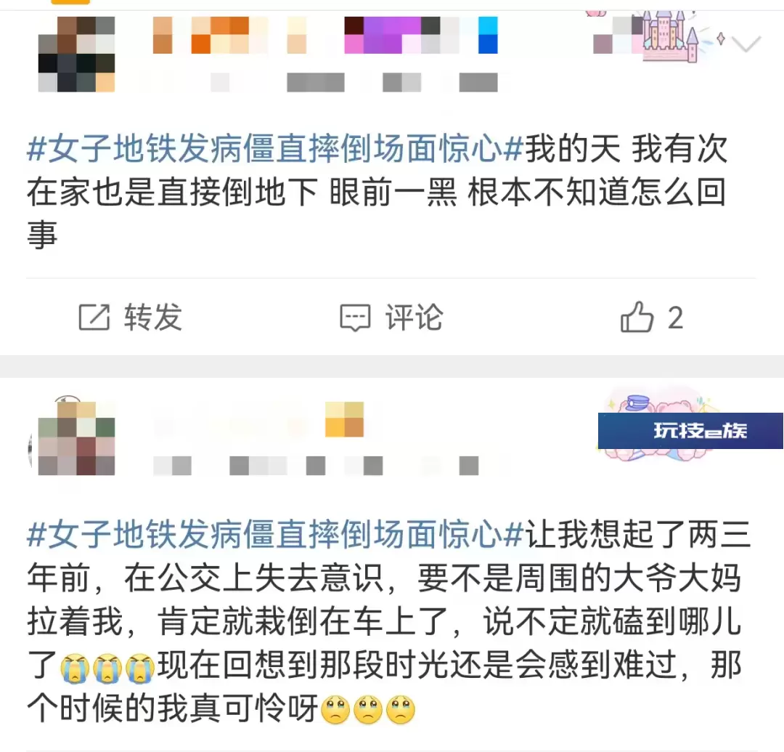Tap the repost share icon
The height and width of the screenshot is (752, 784).
pyautogui.click(x=94, y=318)
